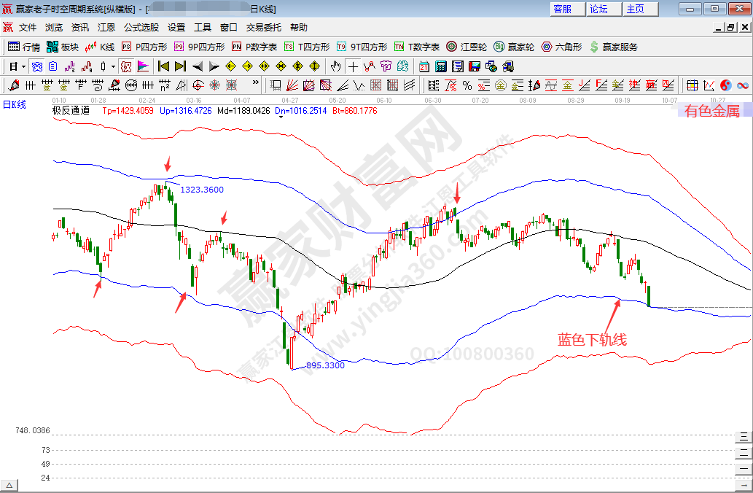Click the calendar icon showing 21

pos(424,66)
